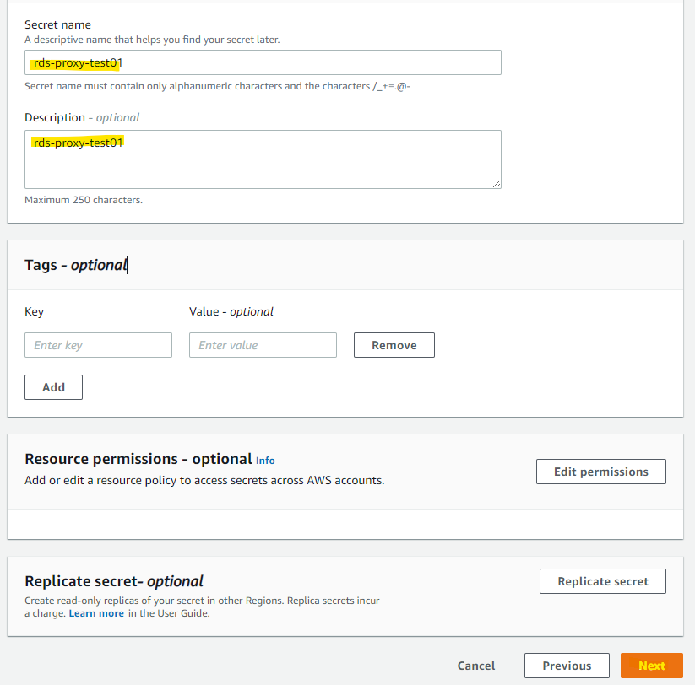This screenshot has height=685, width=695.
Task: Click the Replicate secret heading text
Action: pyautogui.click(x=114, y=581)
